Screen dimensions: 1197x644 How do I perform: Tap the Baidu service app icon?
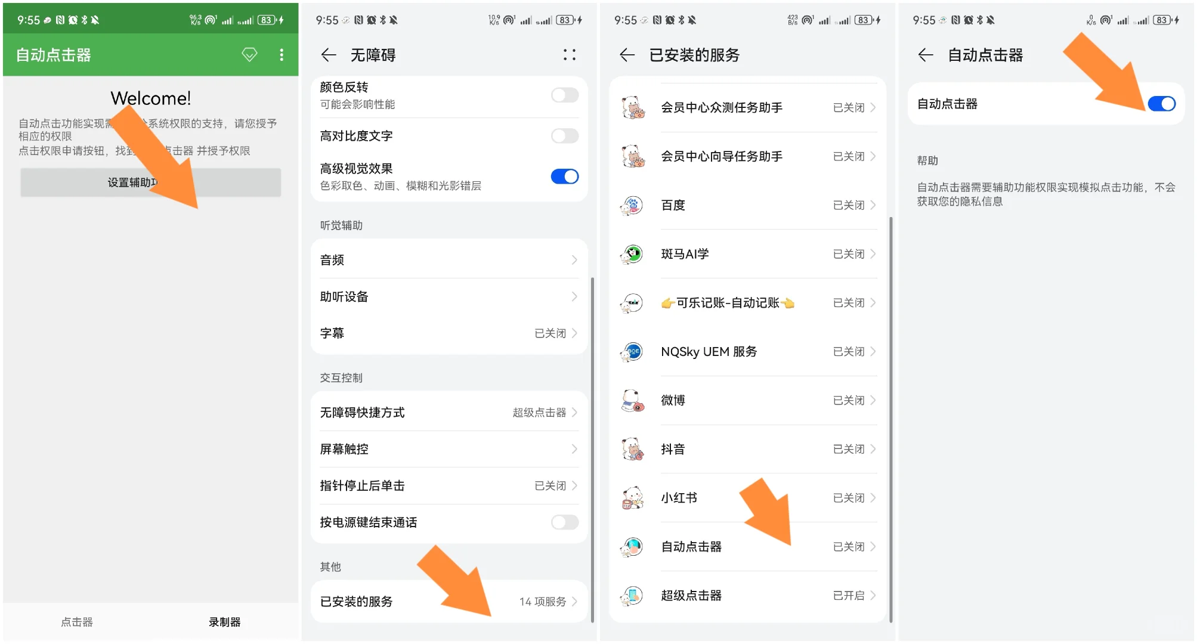[x=633, y=205]
